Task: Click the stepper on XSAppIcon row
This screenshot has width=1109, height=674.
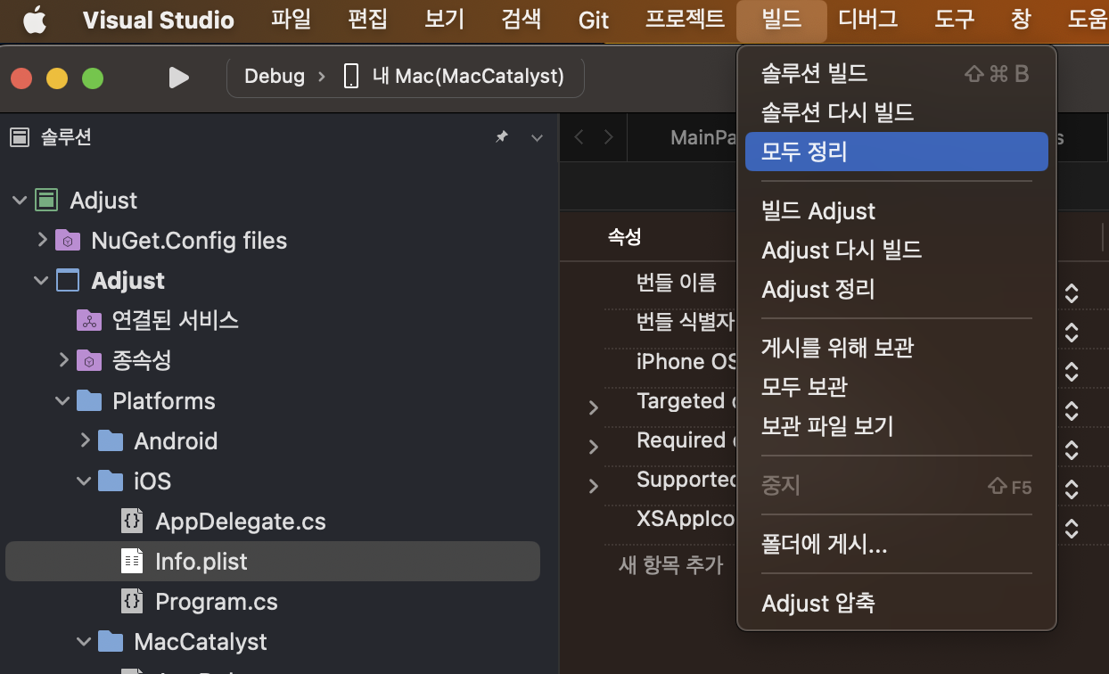Action: pos(1072,529)
